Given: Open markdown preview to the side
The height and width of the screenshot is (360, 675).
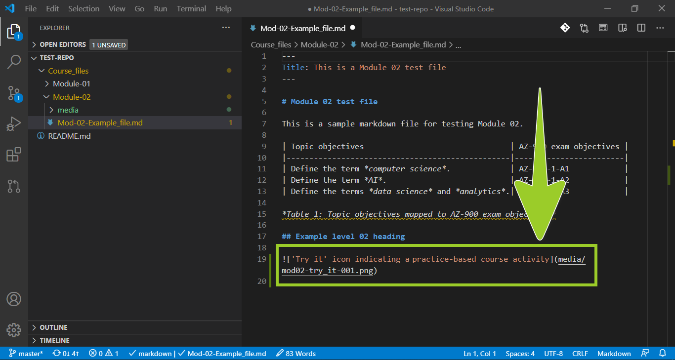Looking at the screenshot, I should (x=623, y=28).
